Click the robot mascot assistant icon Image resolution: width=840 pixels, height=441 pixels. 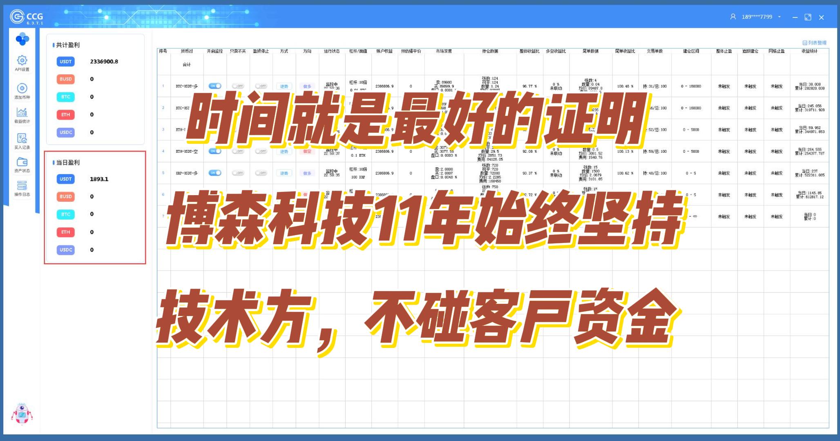22,413
